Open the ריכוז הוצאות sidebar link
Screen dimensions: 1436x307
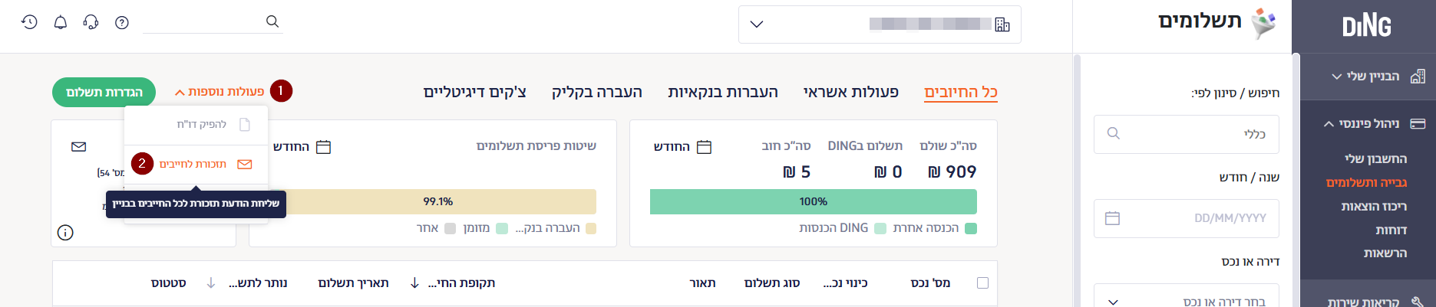tap(1374, 207)
